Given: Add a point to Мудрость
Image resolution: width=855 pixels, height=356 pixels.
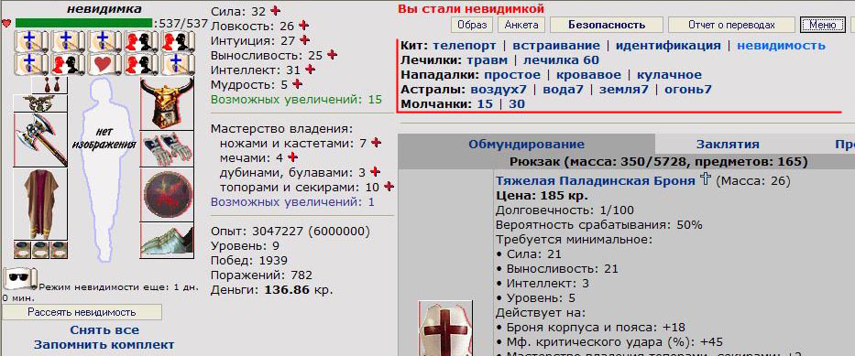Looking at the screenshot, I should [297, 84].
